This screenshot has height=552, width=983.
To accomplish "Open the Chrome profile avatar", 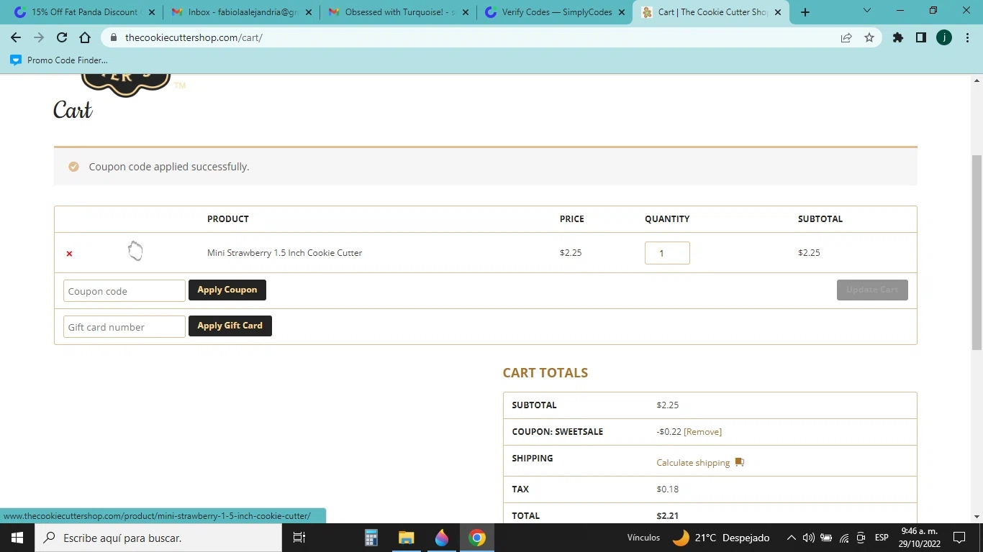I will [x=944, y=37].
